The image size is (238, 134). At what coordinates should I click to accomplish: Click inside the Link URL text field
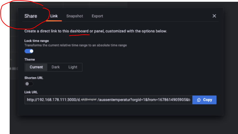pyautogui.click(x=108, y=100)
